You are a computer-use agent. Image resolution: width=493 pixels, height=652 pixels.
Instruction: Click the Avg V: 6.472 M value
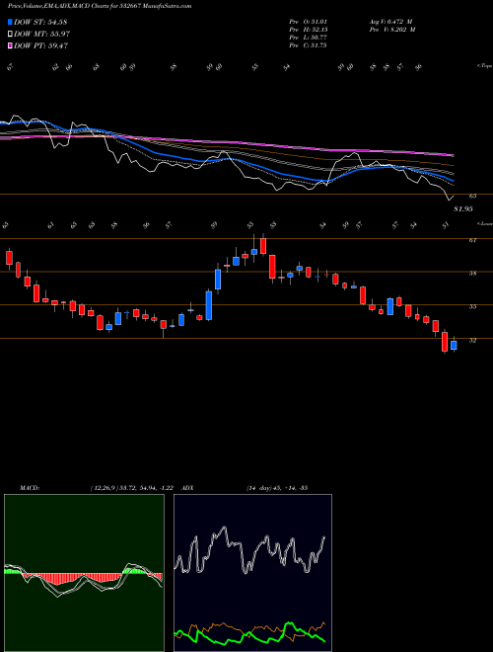pos(391,21)
